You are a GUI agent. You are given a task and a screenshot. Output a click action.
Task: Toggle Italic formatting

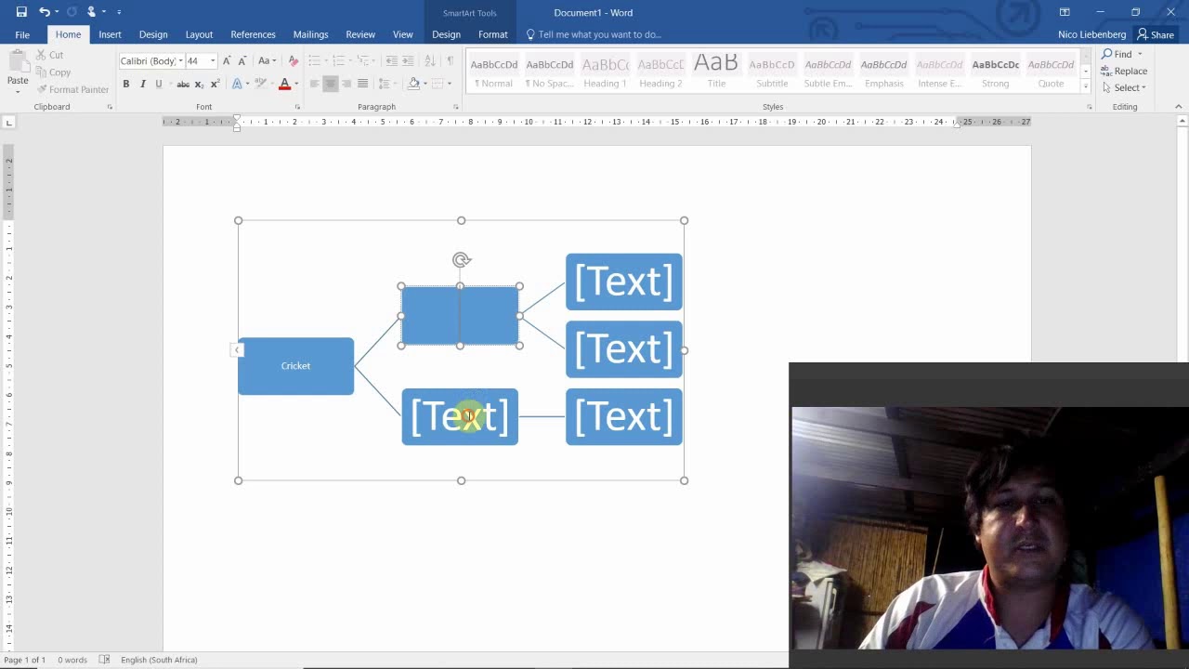(142, 84)
